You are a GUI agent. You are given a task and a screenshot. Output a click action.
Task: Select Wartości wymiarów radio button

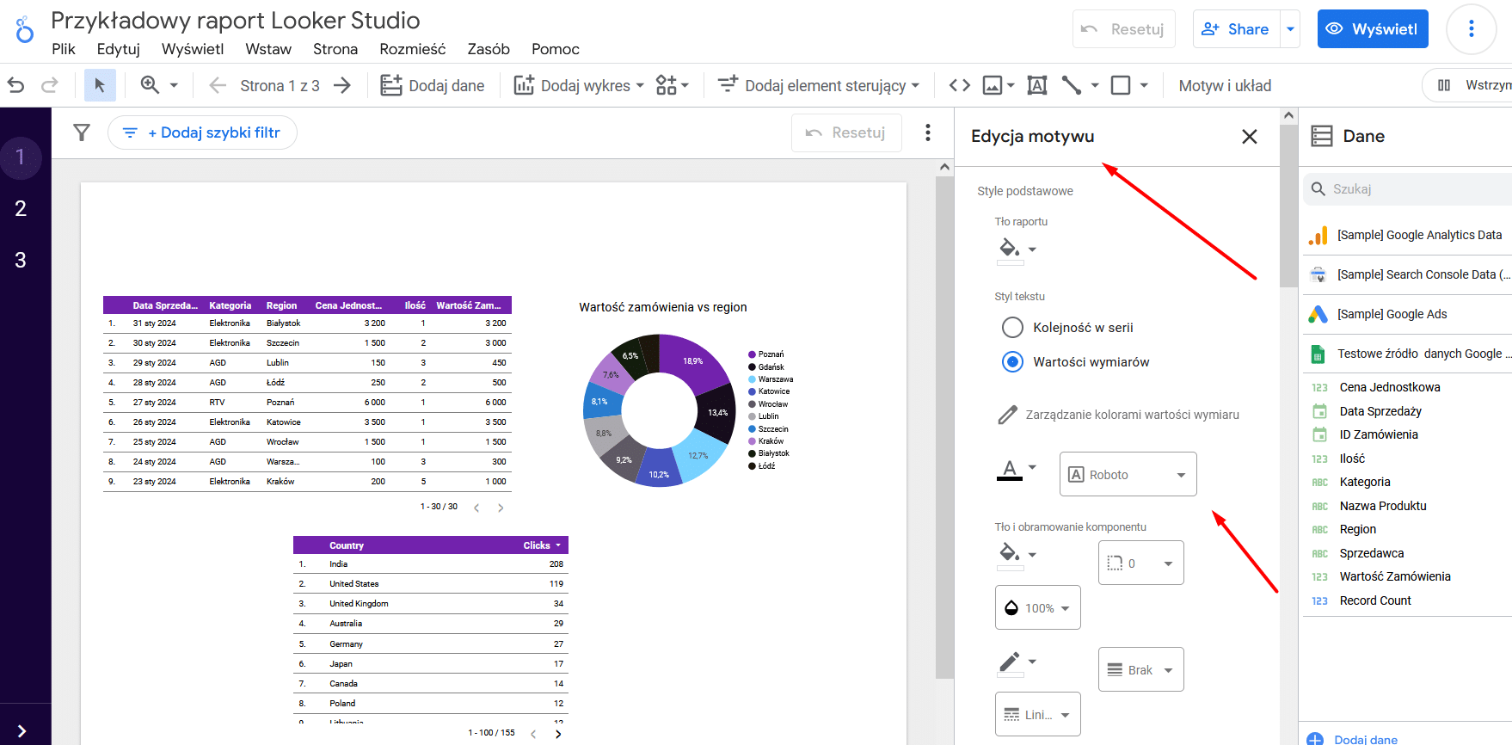pos(1013,362)
